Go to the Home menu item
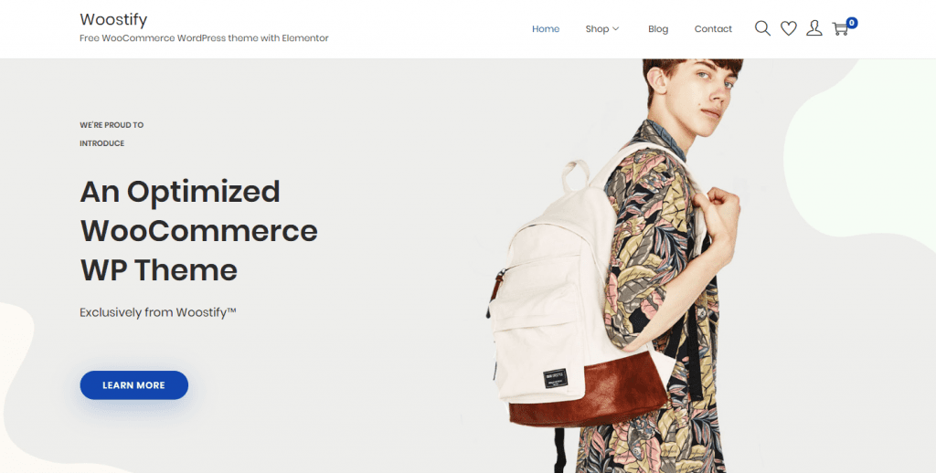936x473 pixels. tap(546, 28)
